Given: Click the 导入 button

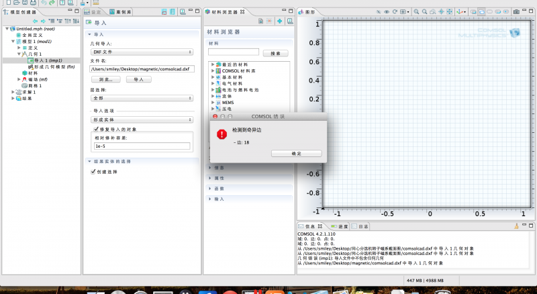Looking at the screenshot, I should click(x=139, y=79).
